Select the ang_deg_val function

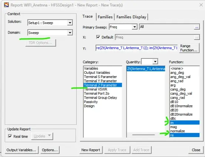point(180,77)
